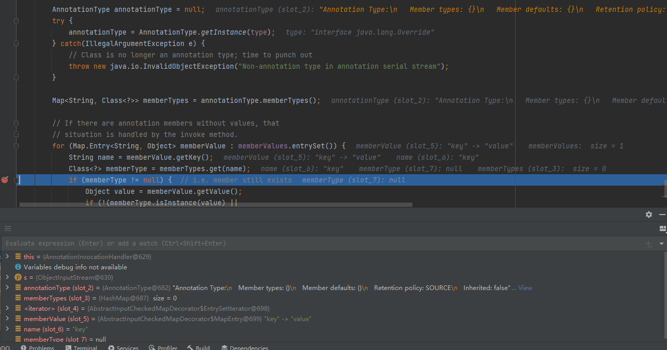Image resolution: width=667 pixels, height=350 pixels.
Task: Open the Dependencies tab
Action: (244, 348)
